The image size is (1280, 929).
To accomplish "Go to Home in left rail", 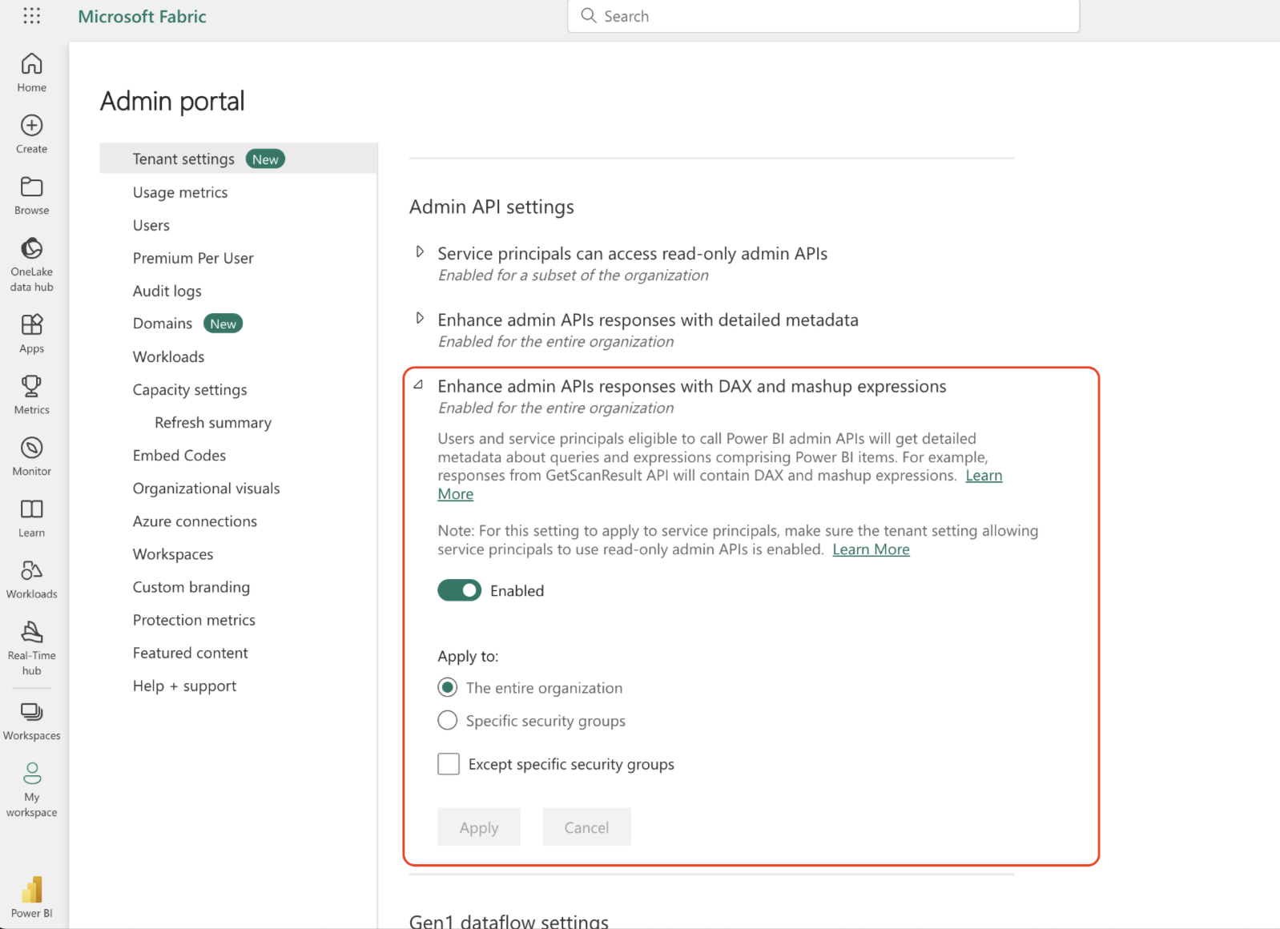I will [x=32, y=72].
